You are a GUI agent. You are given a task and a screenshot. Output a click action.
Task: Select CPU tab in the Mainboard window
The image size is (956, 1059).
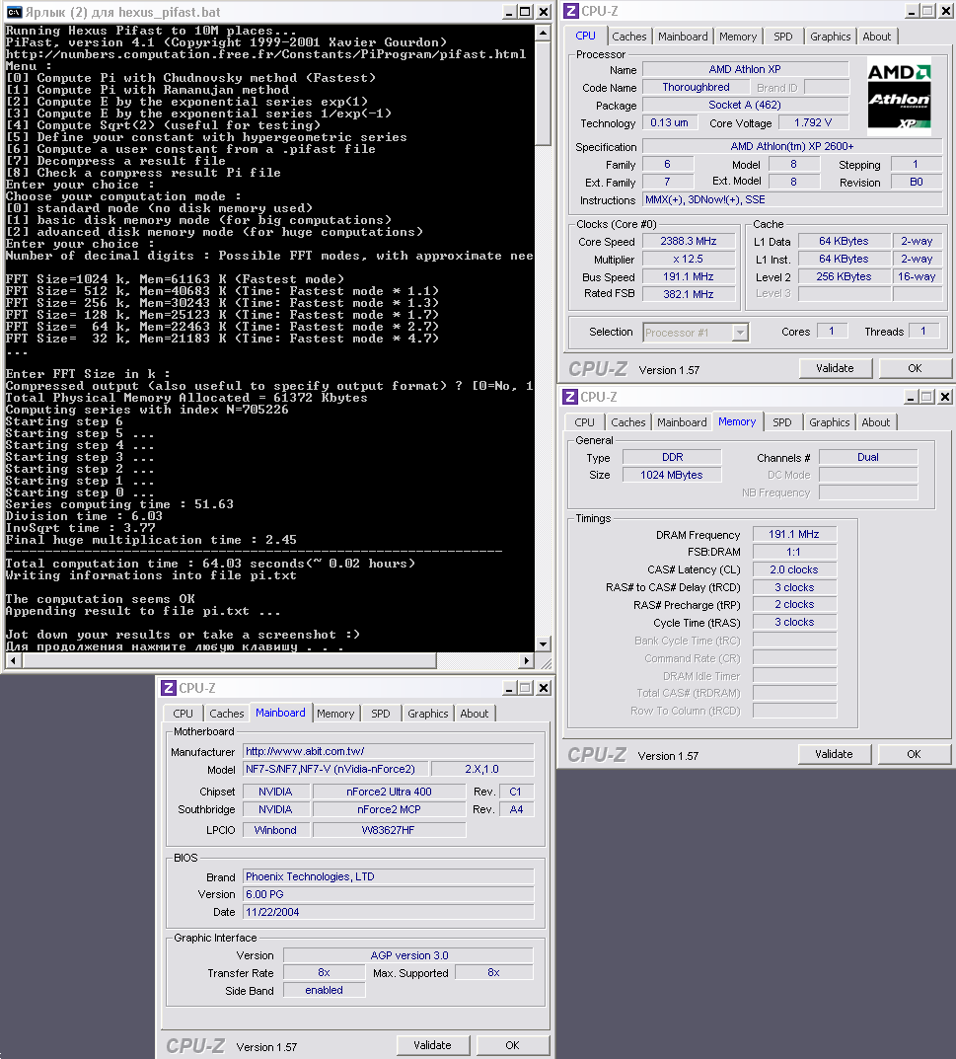coord(183,714)
